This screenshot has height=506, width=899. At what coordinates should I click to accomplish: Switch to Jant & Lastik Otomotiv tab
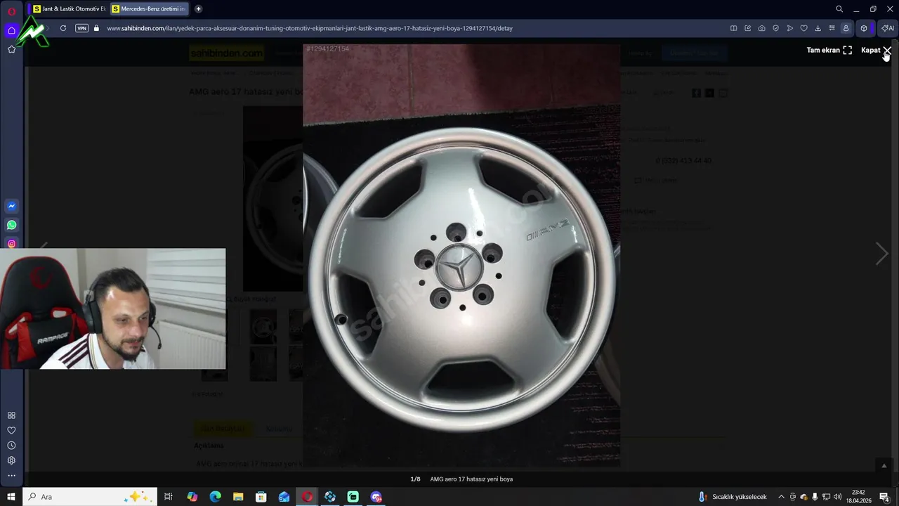pos(69,9)
